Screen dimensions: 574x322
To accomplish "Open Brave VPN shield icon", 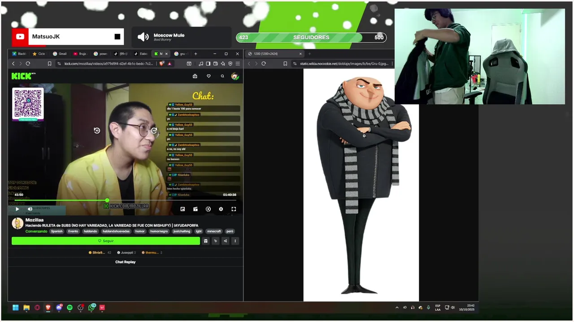I will click(x=230, y=64).
